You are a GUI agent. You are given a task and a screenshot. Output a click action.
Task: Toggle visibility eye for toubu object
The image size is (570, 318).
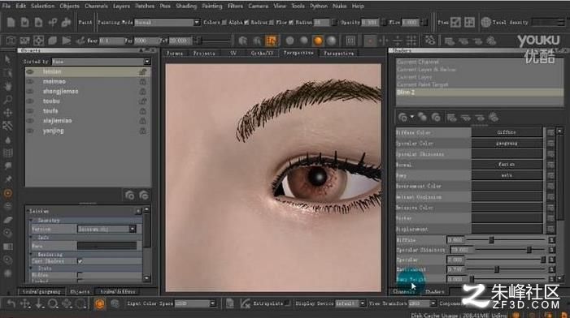[30, 101]
